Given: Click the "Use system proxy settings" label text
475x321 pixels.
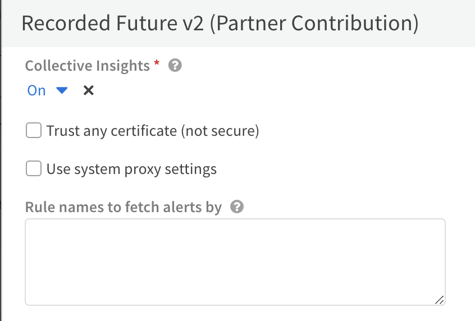Looking at the screenshot, I should click(x=131, y=169).
